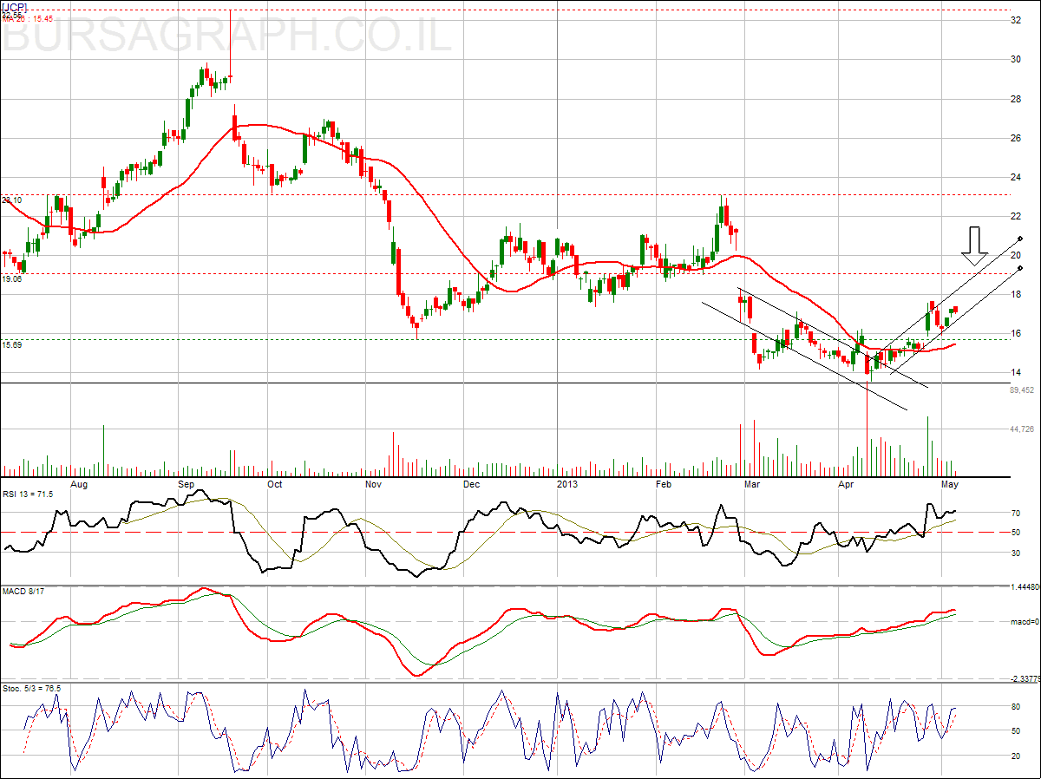Click the 19.06 horizontal level label

11,279
